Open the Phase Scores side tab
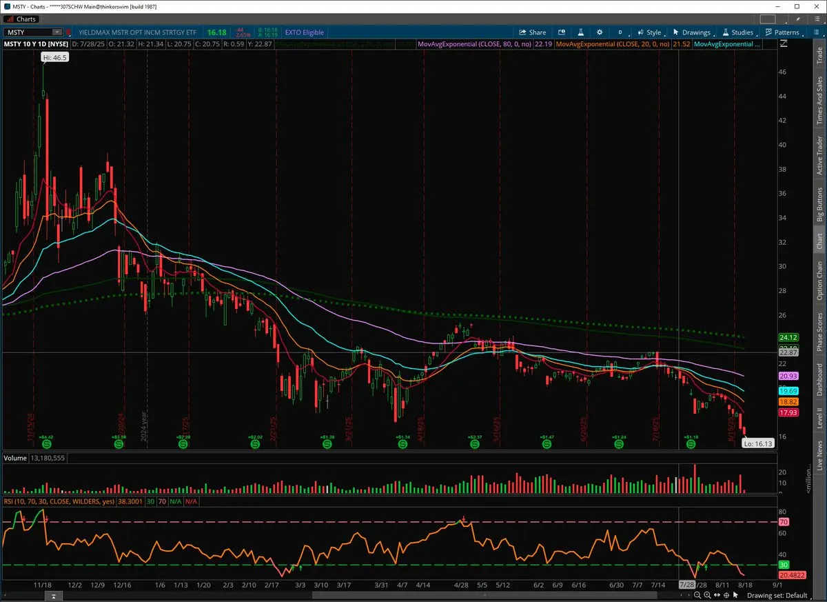827x602 pixels. click(819, 332)
